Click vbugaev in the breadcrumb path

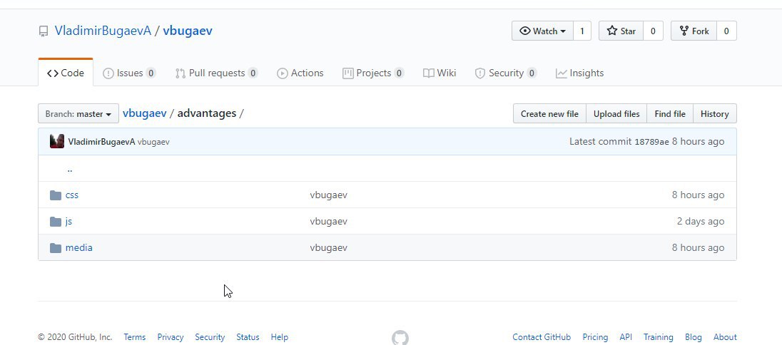pos(145,113)
